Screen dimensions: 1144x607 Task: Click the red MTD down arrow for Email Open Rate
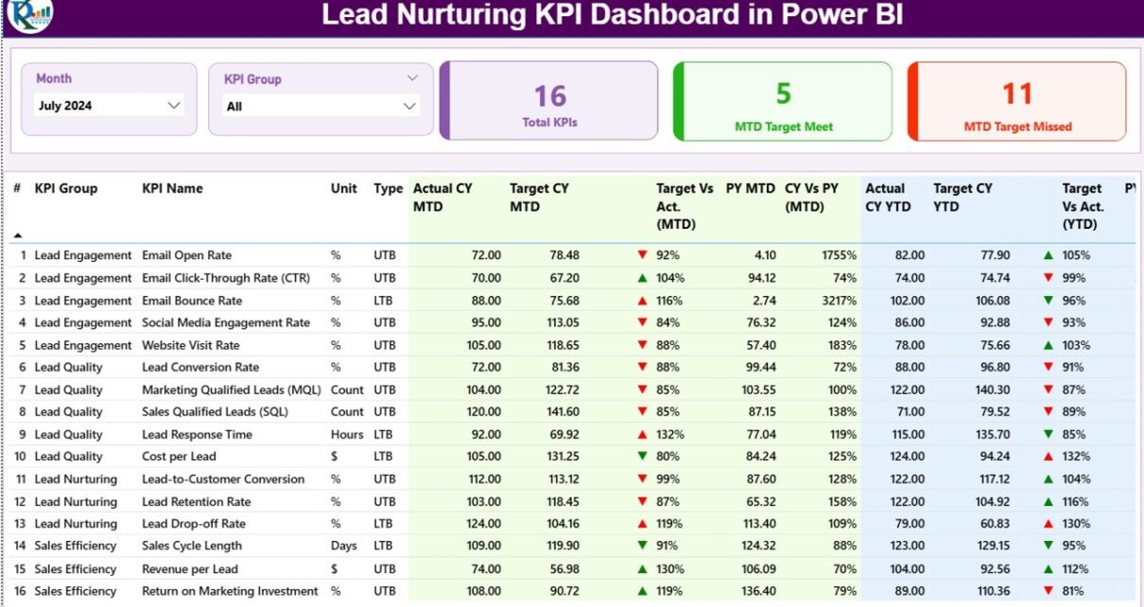coord(643,255)
